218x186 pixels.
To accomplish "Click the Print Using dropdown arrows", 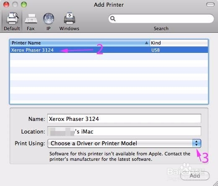I will 197,143.
